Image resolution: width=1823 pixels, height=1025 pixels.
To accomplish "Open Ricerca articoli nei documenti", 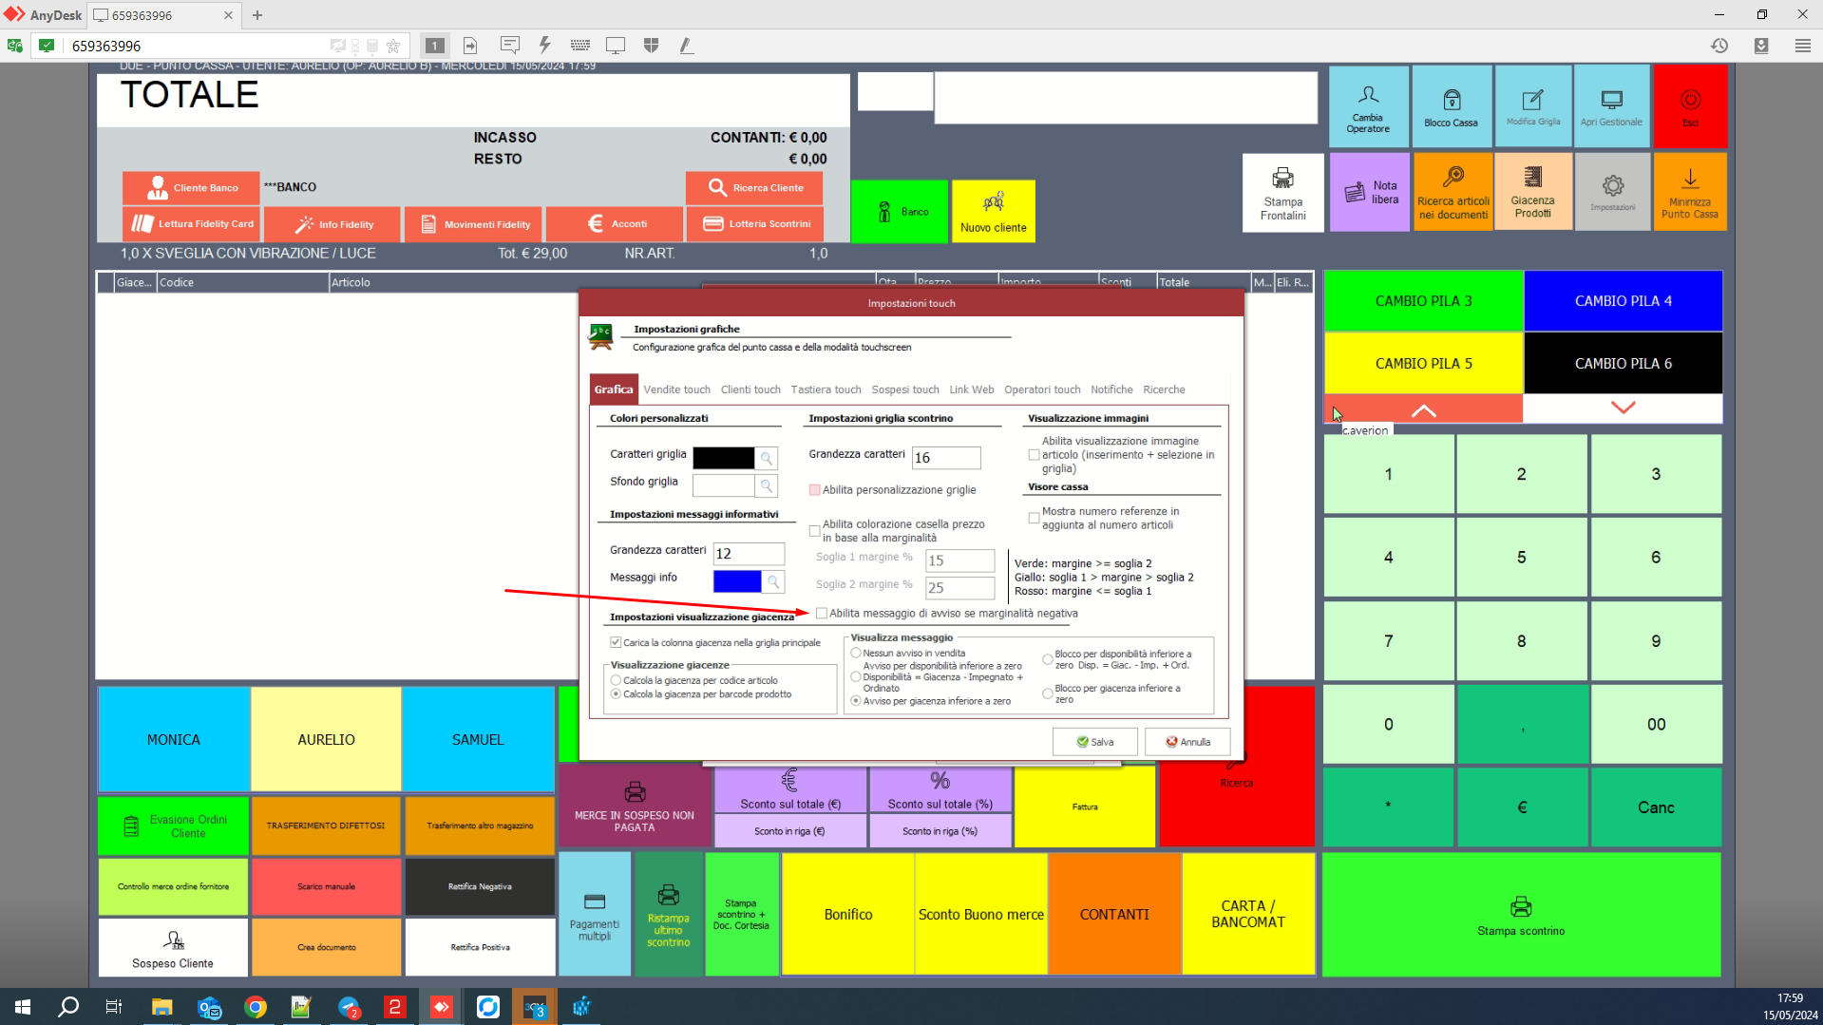I will click(1453, 193).
